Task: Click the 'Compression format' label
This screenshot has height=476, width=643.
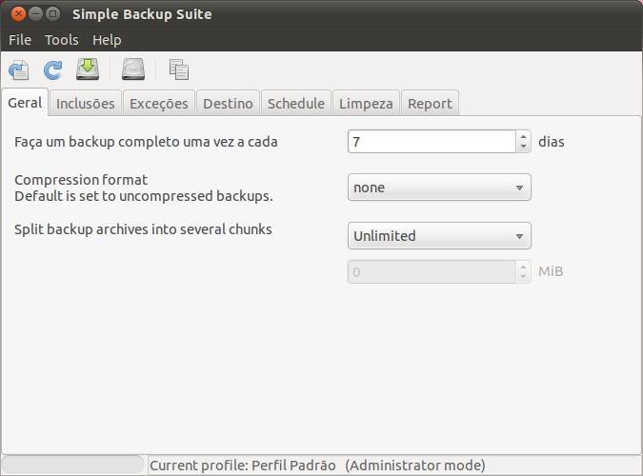Action: (81, 180)
